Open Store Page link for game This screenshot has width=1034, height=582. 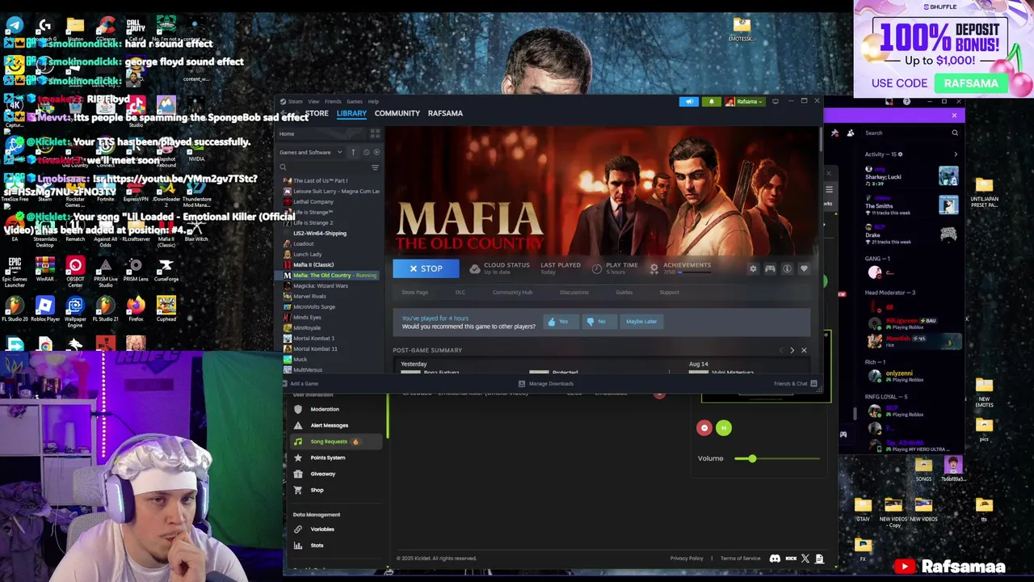[415, 293]
